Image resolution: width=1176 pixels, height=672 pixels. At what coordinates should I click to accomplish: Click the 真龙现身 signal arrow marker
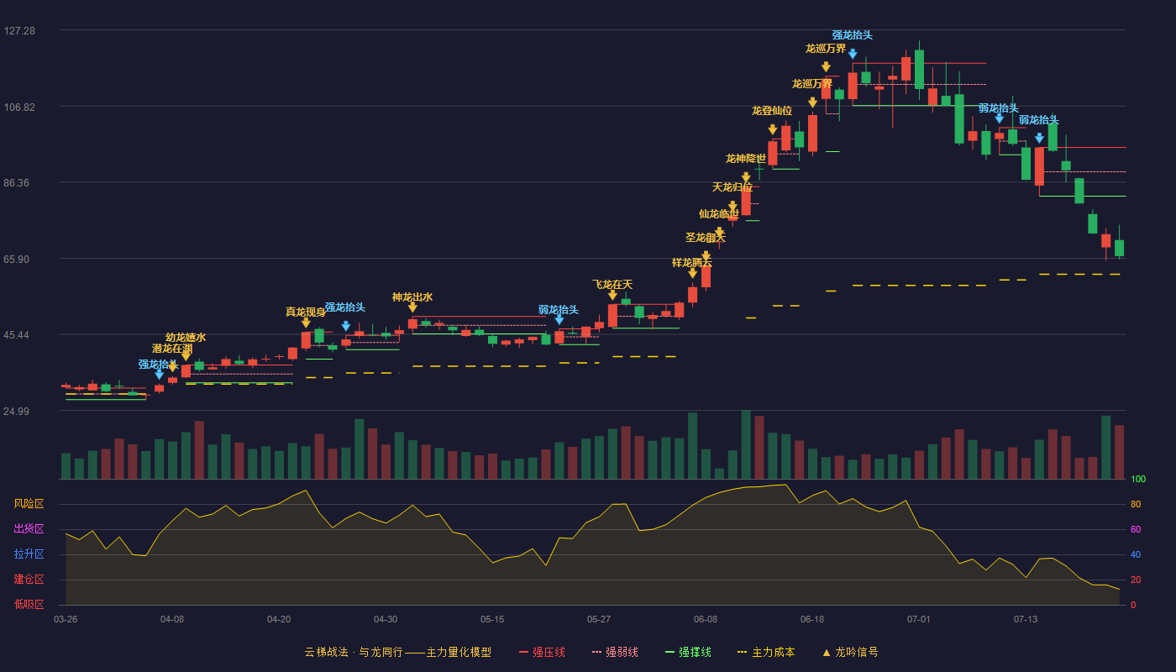click(306, 323)
